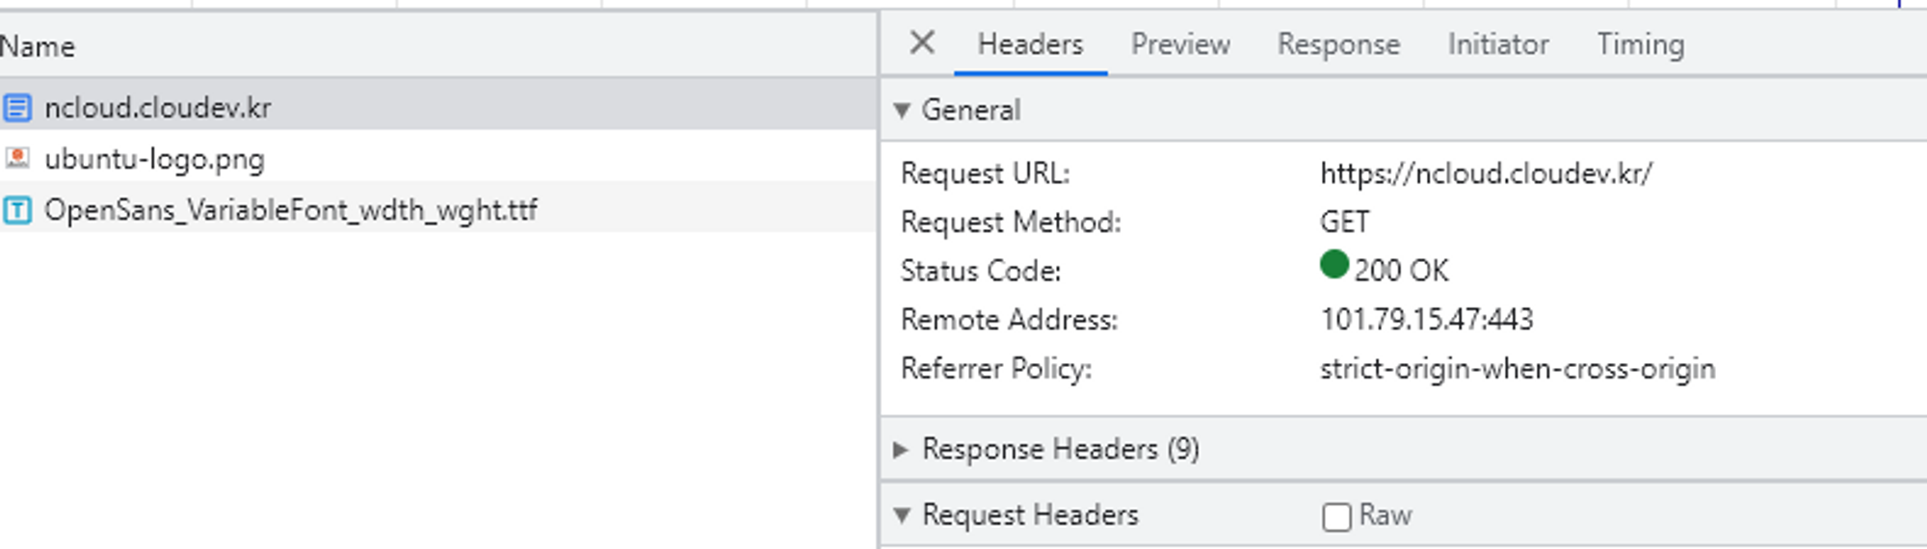
Task: Click the document icon beside ncloud.cloudev.kr
Action: (17, 108)
